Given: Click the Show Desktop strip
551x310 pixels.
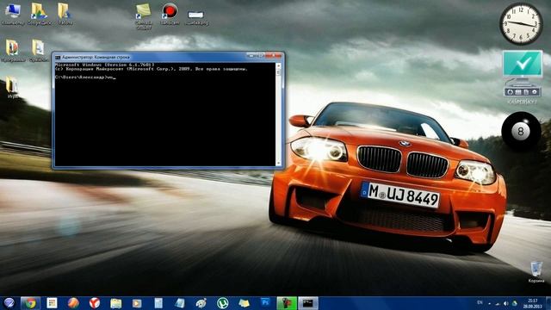Looking at the screenshot, I should (548, 303).
